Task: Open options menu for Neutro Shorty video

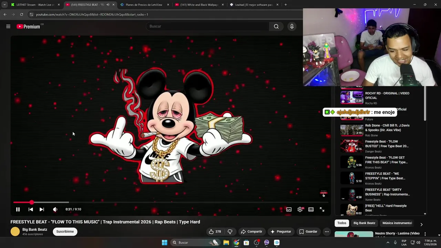Action: click(x=425, y=234)
